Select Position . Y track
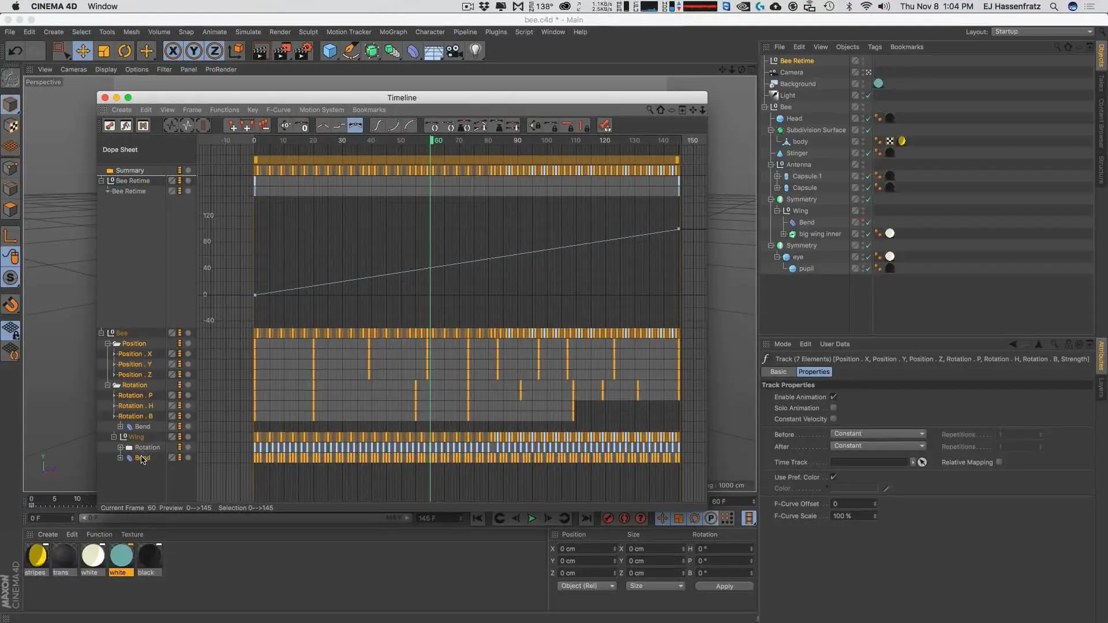This screenshot has width=1108, height=623. [135, 365]
